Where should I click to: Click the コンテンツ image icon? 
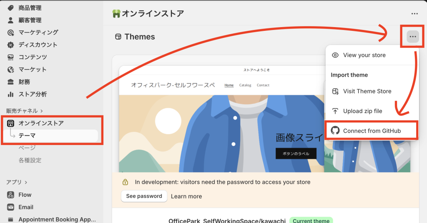(x=11, y=57)
